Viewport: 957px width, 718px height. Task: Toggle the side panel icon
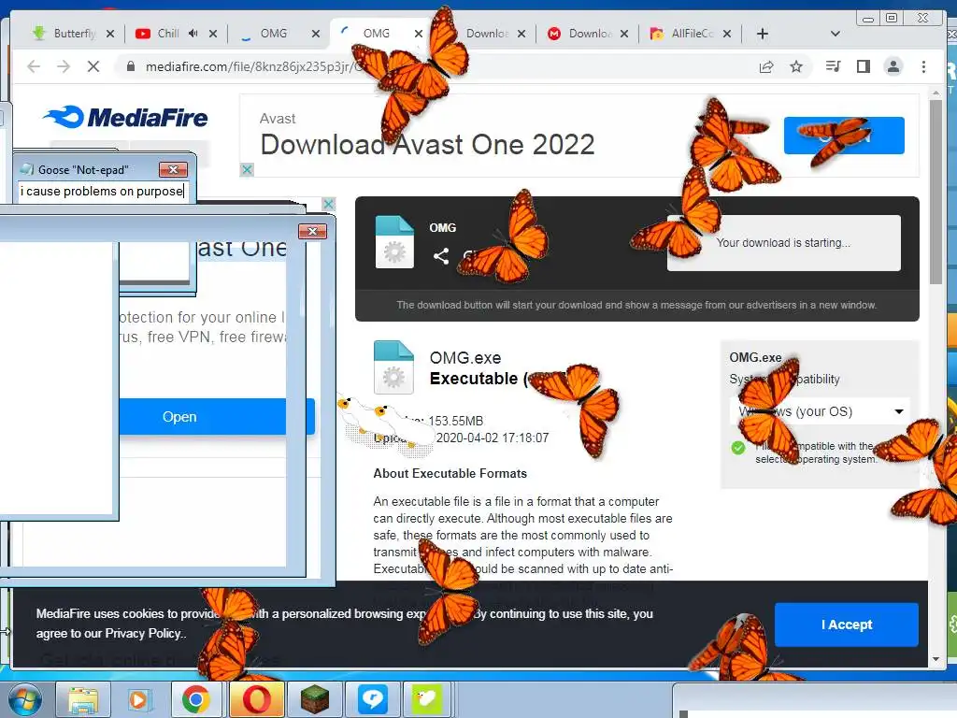863,66
